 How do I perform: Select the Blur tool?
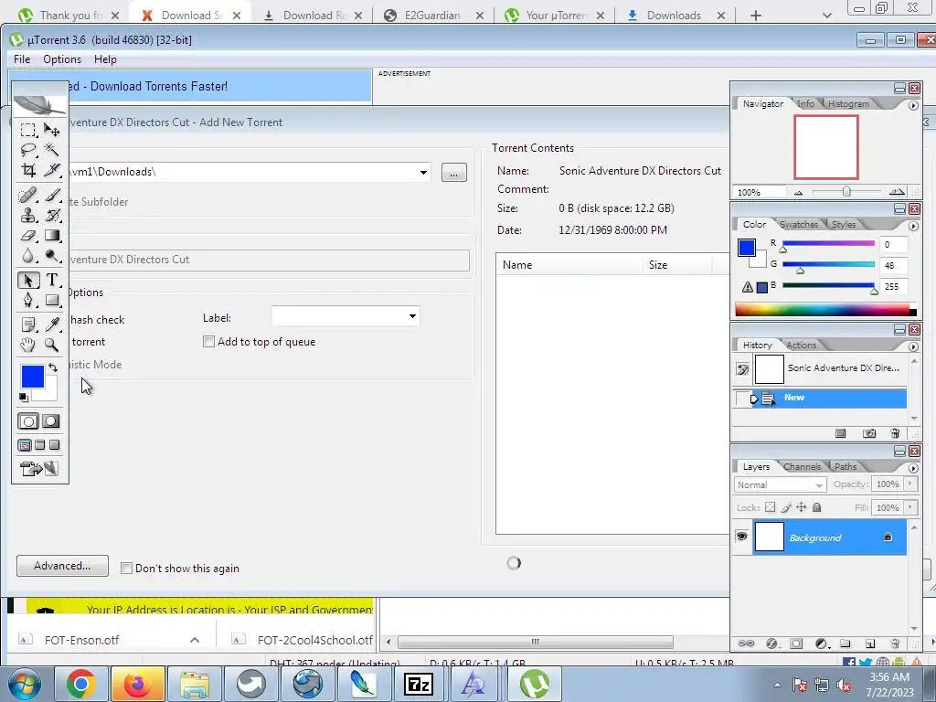[27, 256]
